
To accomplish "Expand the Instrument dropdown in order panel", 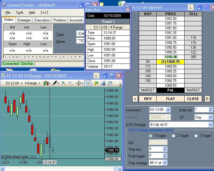I will coord(168,110).
